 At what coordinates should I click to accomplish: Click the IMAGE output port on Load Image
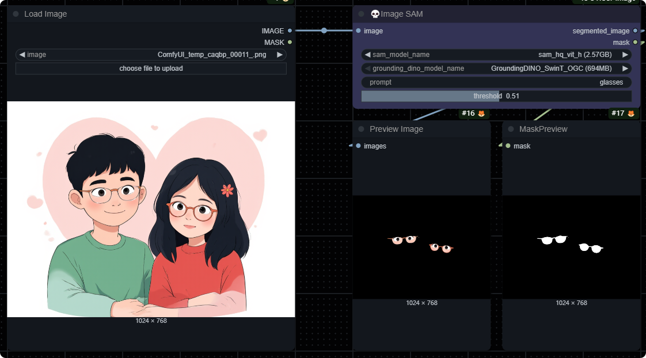[x=290, y=31]
